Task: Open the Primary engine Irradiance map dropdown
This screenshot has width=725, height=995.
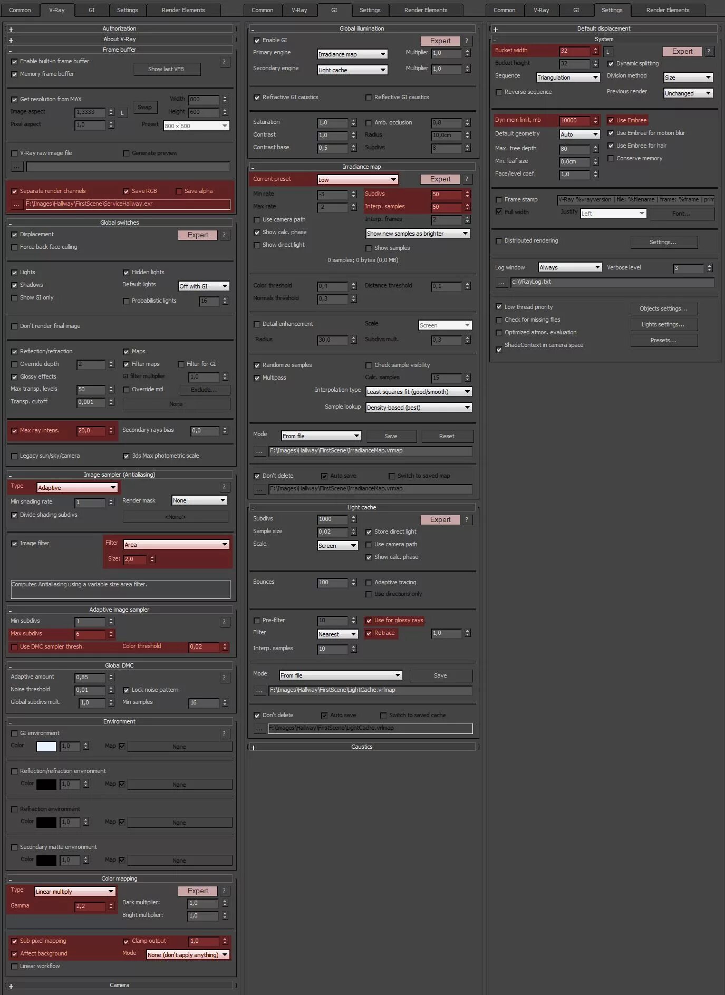Action: click(353, 54)
